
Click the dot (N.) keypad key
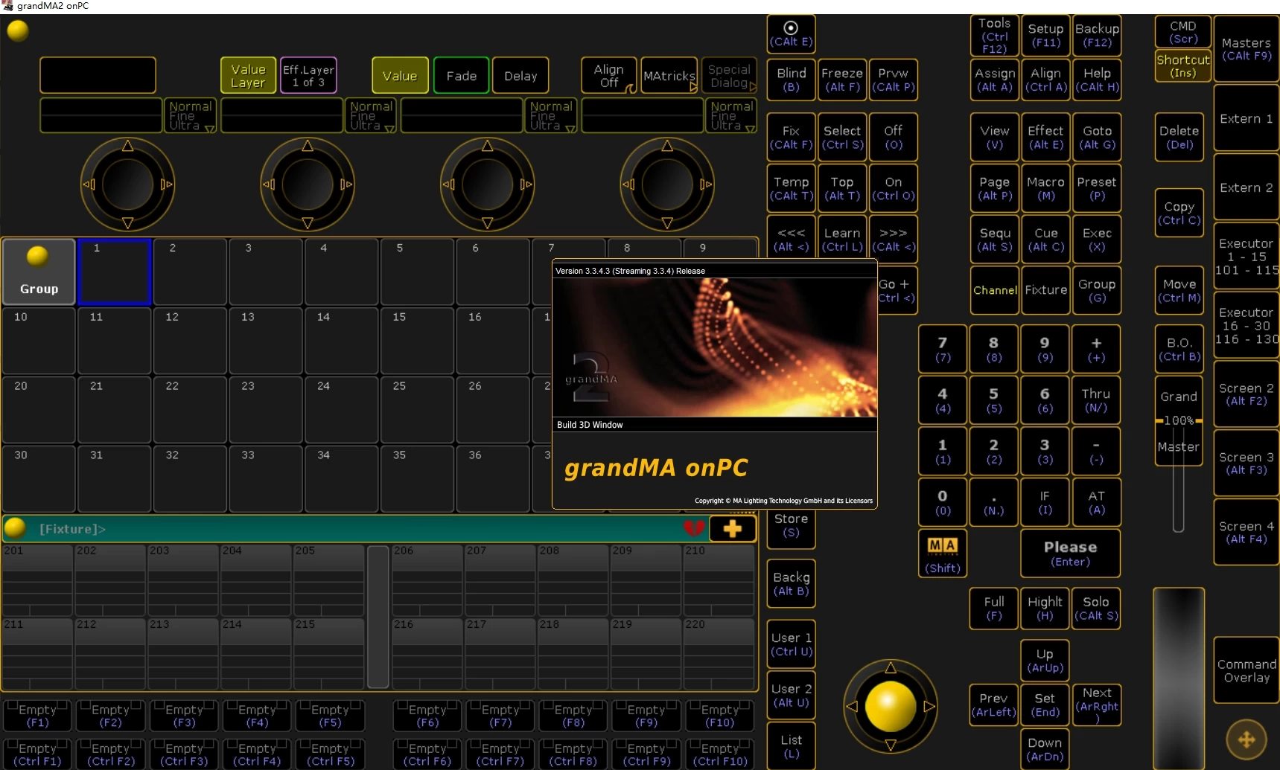(x=993, y=502)
